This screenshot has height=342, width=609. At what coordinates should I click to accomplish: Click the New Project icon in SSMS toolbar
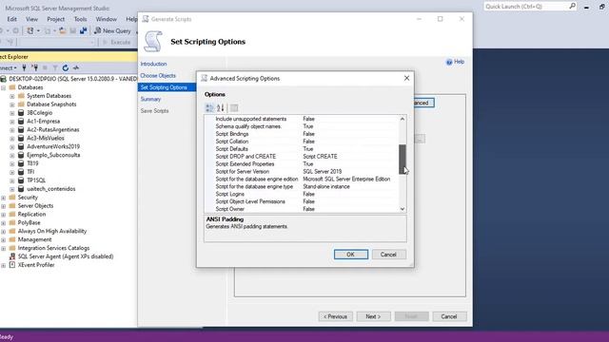pyautogui.click(x=29, y=30)
